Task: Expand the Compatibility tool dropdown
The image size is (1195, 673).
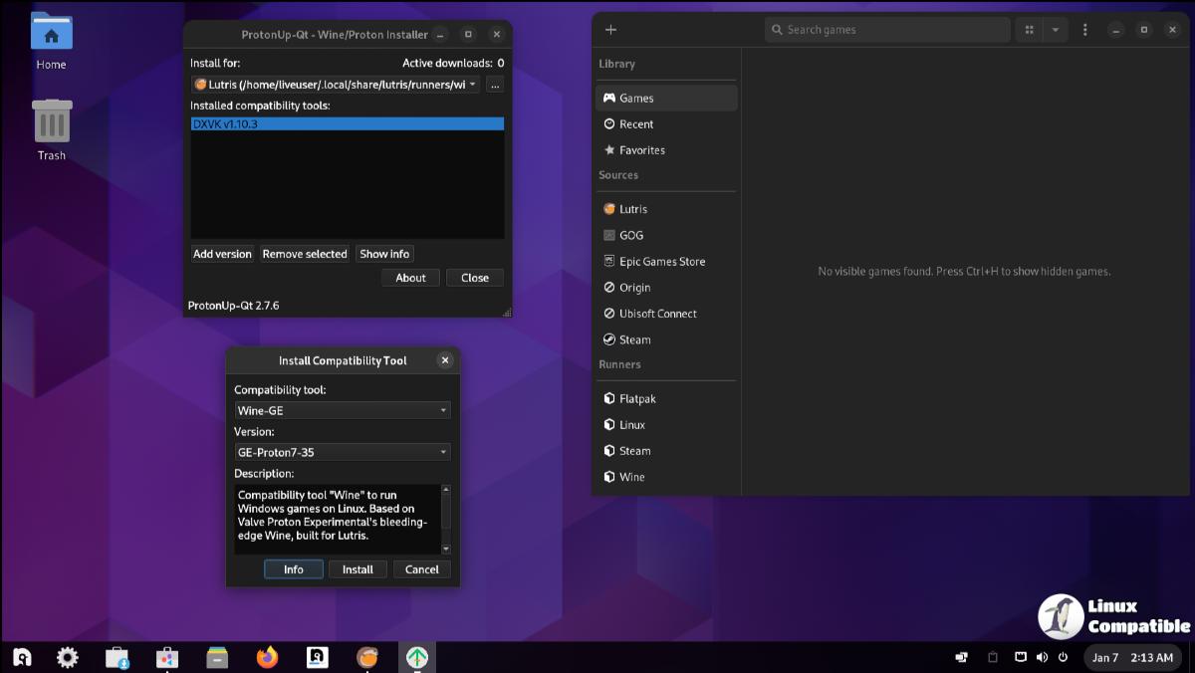Action: (x=342, y=410)
